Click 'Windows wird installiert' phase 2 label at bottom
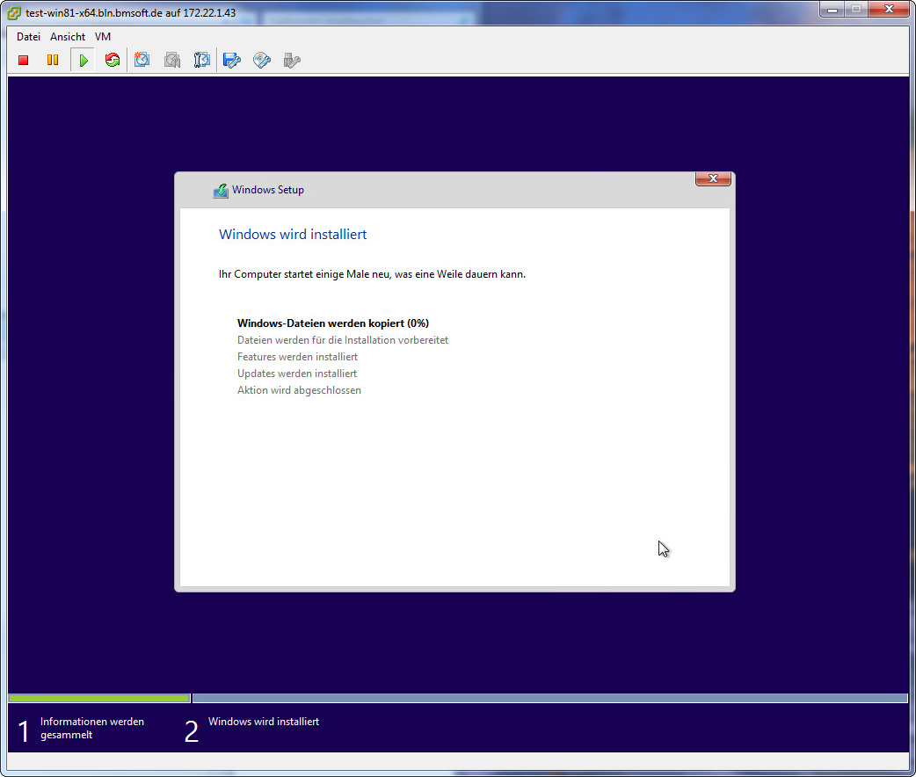 coord(264,723)
